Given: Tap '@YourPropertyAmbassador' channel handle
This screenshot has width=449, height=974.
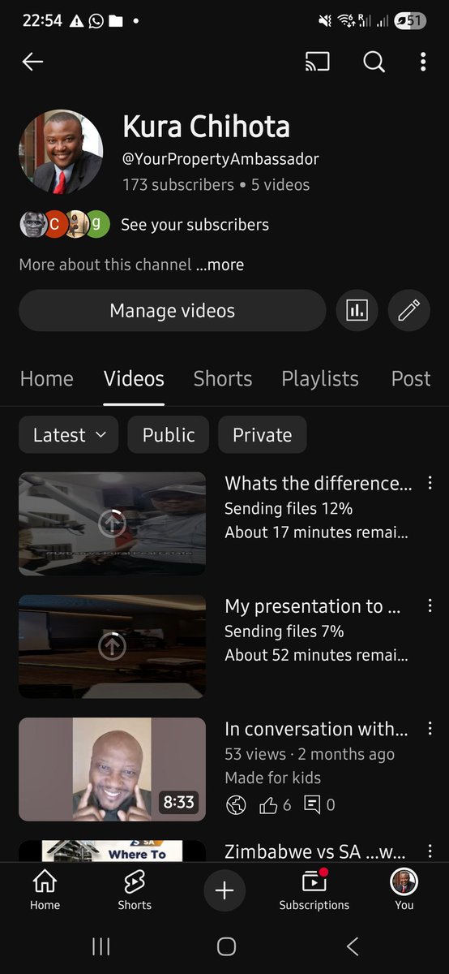Looking at the screenshot, I should pyautogui.click(x=220, y=159).
